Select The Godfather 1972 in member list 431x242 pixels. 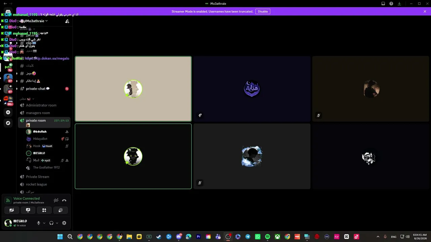pos(47,168)
